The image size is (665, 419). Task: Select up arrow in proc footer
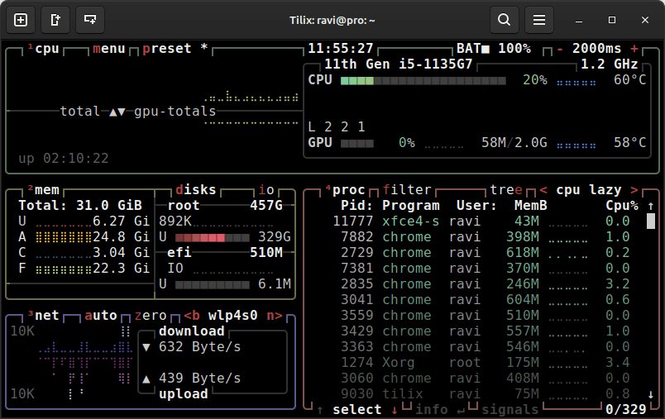(320, 410)
